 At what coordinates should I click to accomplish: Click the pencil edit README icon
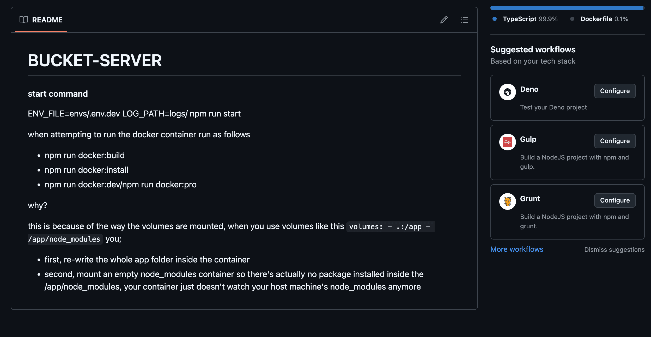tap(444, 20)
